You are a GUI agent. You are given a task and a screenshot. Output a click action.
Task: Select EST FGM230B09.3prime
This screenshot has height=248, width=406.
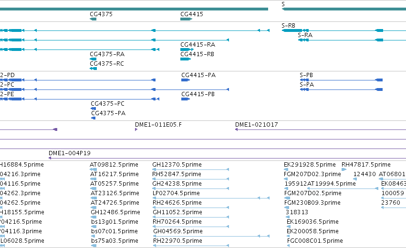312,203
